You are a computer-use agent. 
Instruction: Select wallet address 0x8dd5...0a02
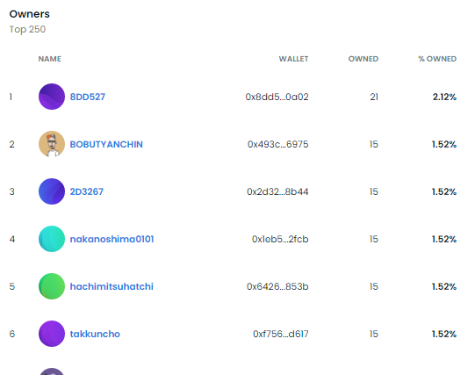277,97
